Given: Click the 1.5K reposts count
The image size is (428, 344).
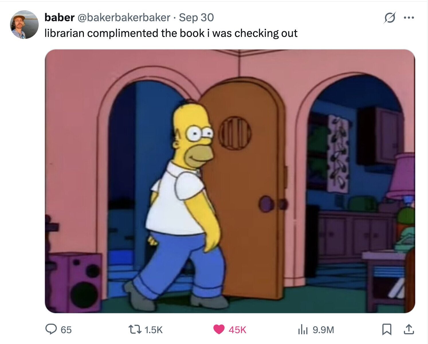Looking at the screenshot, I should (x=154, y=330).
